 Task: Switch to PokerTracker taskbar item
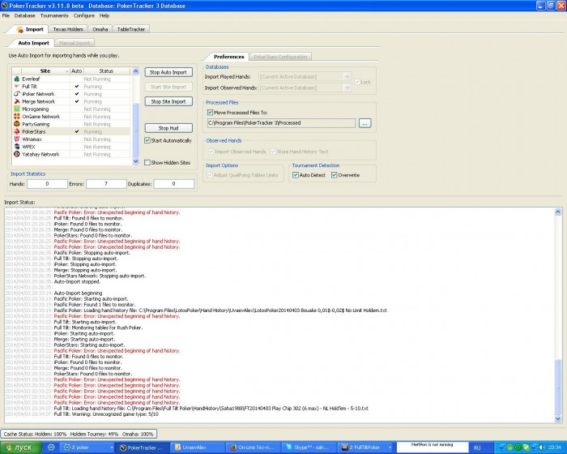click(x=142, y=448)
